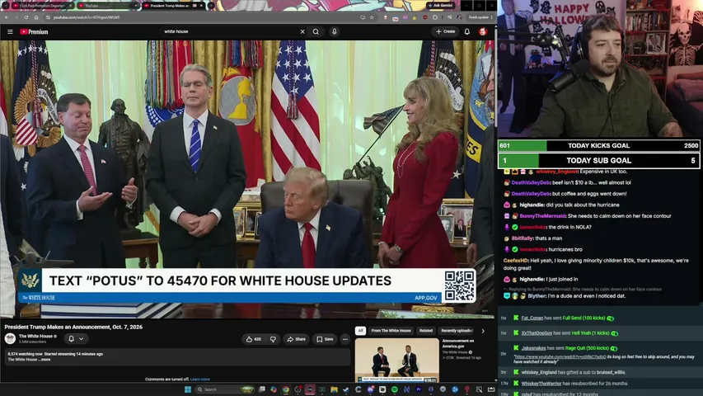Viewport: 703px width, 396px height.
Task: Select the 'All' filter chip
Action: [x=360, y=331]
